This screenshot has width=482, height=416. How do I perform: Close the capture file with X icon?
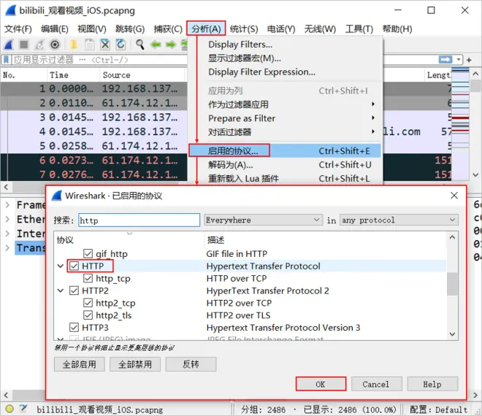(x=105, y=45)
